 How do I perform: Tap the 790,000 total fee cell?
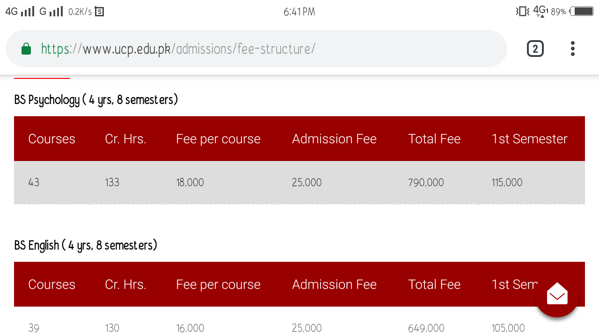pos(426,182)
